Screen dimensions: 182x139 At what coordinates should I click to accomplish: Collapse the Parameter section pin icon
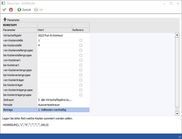pyautogui.click(x=5, y=20)
